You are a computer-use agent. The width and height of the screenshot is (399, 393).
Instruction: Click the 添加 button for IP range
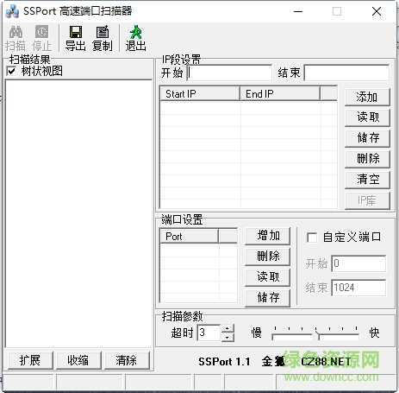[x=367, y=97]
